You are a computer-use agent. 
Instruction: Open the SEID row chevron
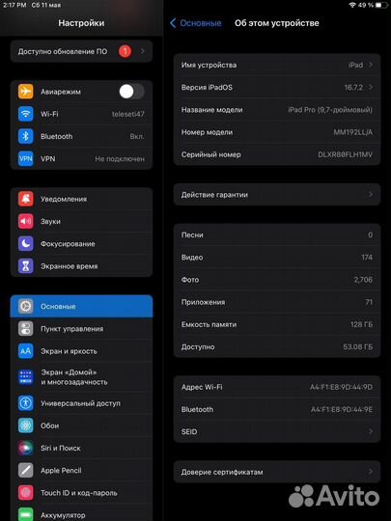click(x=371, y=431)
